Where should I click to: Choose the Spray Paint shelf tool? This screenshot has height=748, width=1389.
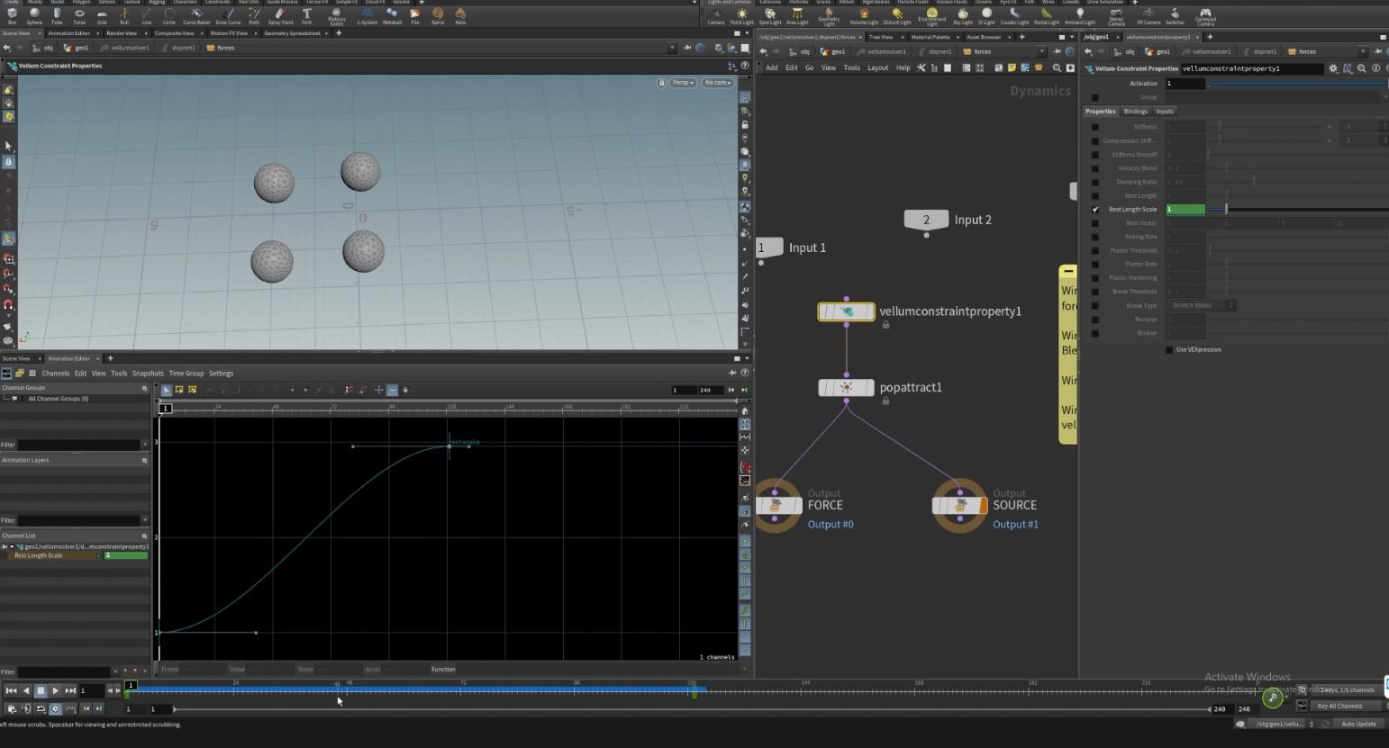[x=280, y=15]
